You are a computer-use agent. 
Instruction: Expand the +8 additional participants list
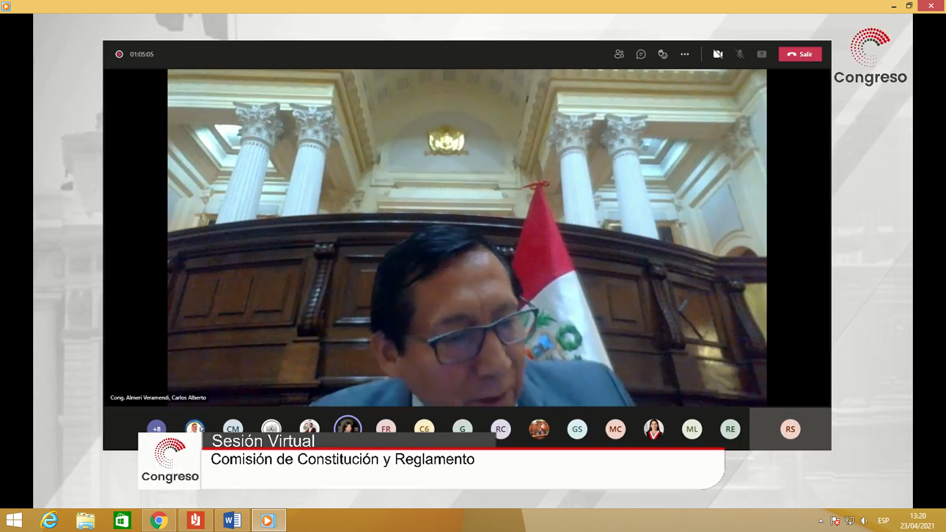coord(157,428)
